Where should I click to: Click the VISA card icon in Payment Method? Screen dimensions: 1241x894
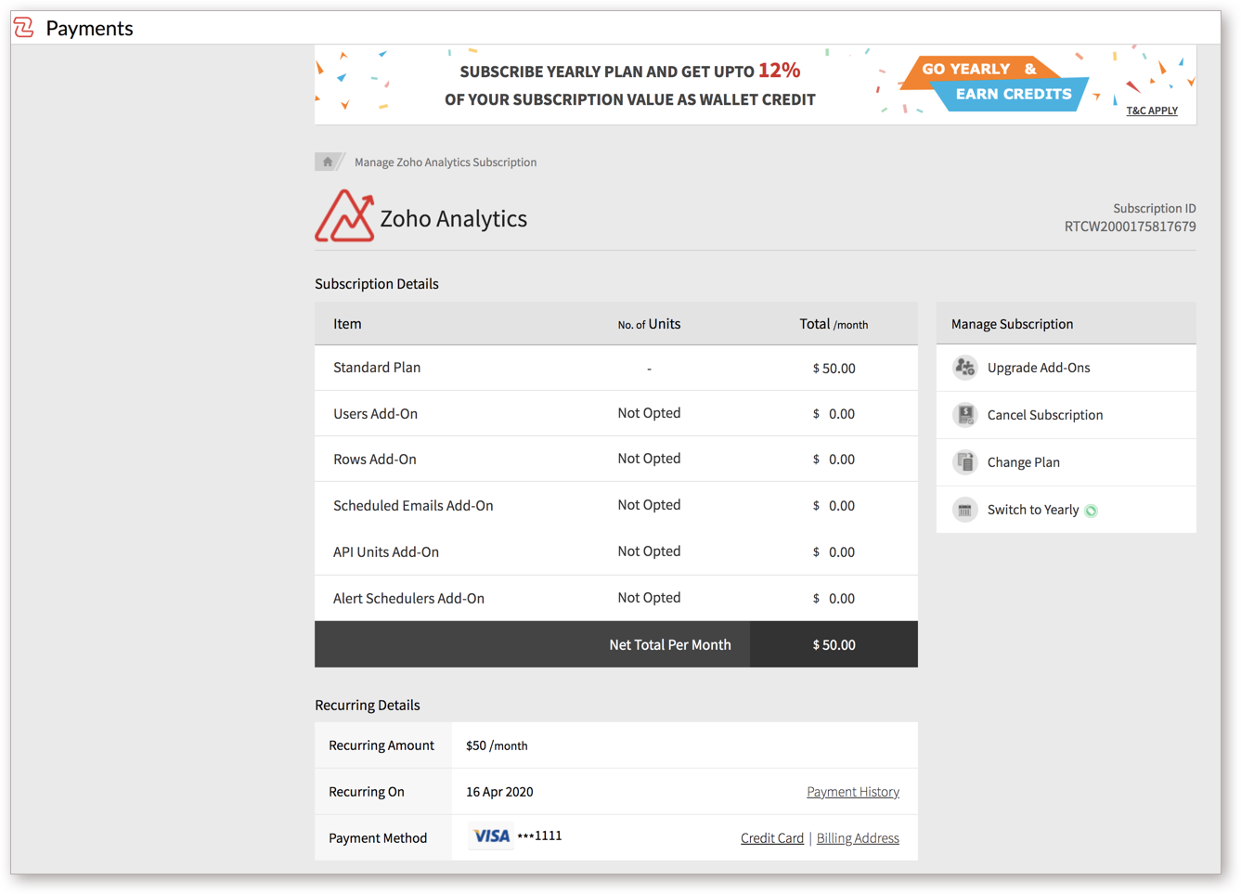(489, 836)
